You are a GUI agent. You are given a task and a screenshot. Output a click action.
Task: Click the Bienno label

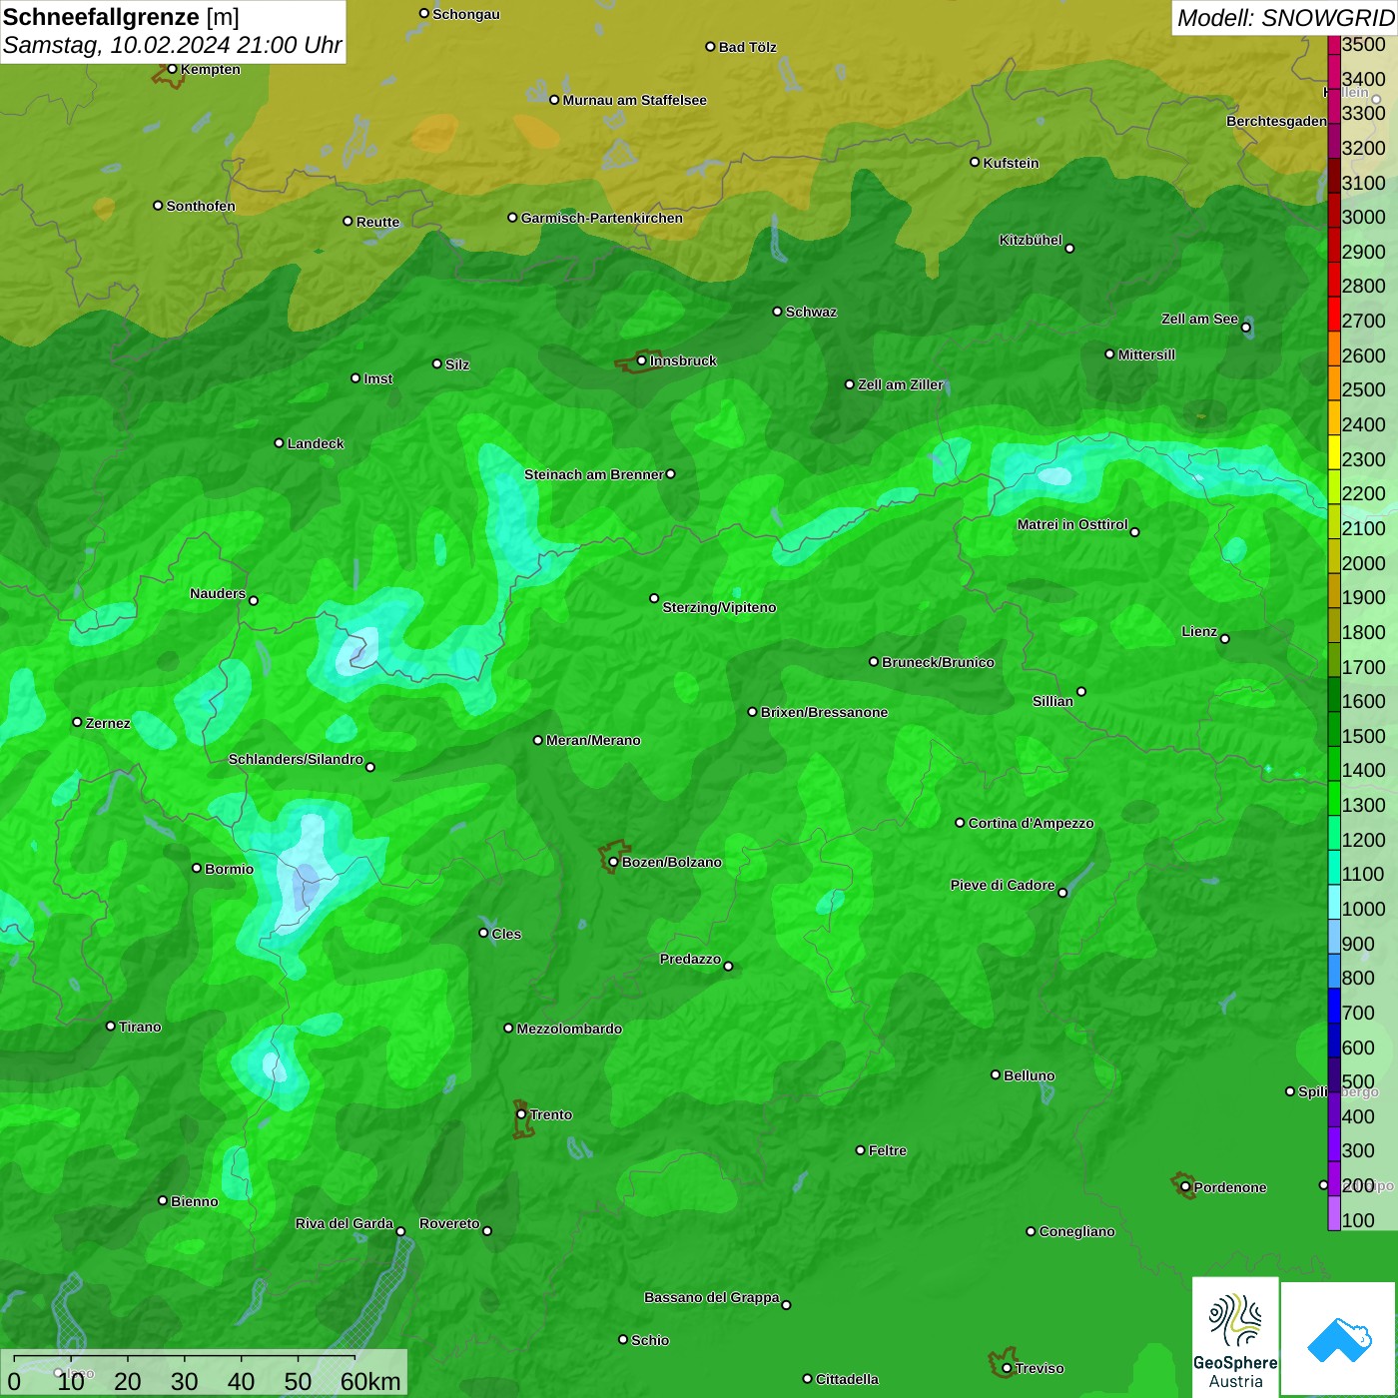(x=194, y=1201)
